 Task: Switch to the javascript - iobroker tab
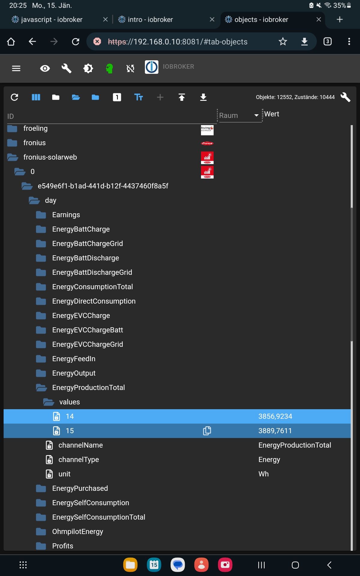click(52, 19)
